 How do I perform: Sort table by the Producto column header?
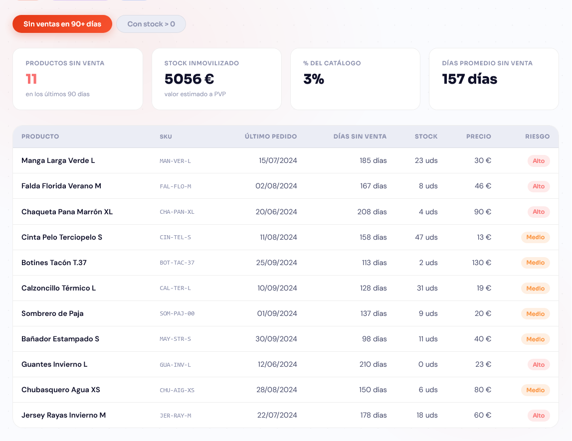tap(40, 137)
